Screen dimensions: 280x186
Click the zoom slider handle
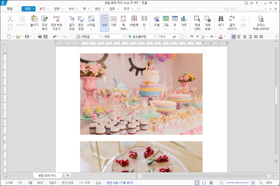click(x=236, y=183)
